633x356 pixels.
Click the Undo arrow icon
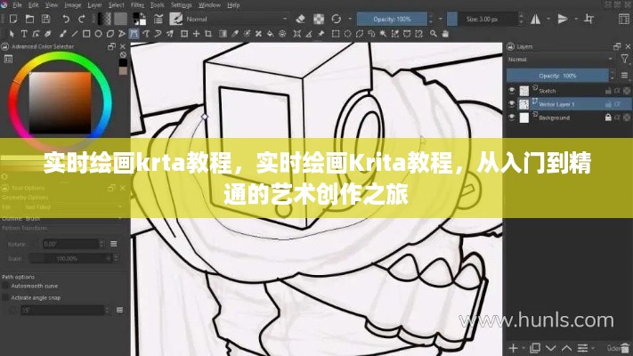coord(66,19)
